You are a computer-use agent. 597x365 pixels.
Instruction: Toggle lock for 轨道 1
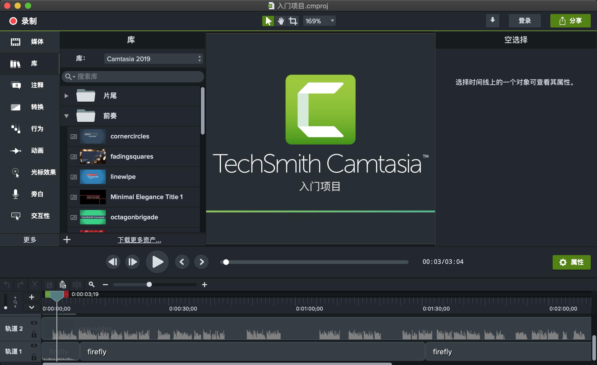(x=34, y=357)
